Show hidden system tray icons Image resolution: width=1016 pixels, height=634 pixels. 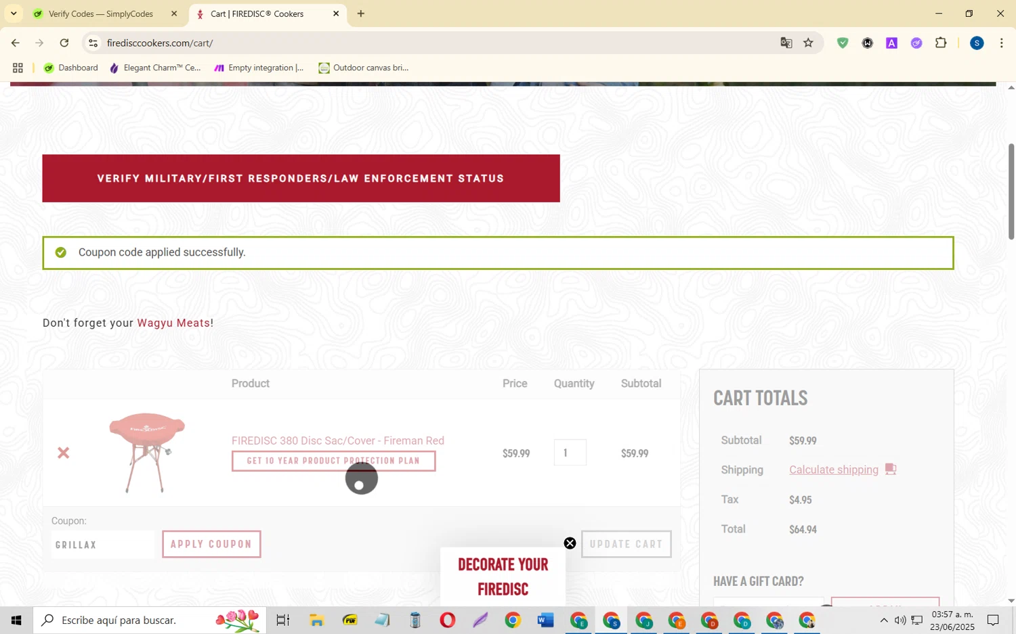tap(883, 620)
